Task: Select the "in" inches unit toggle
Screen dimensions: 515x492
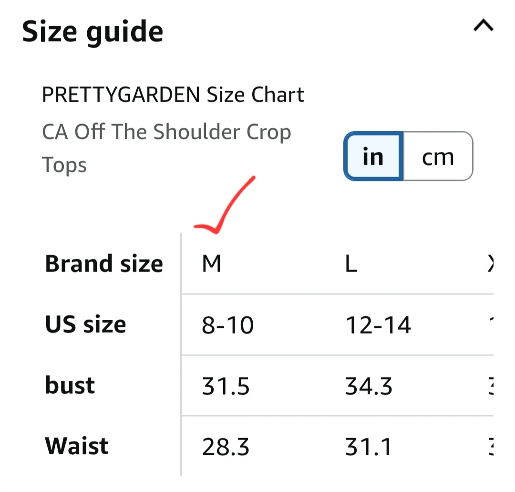Action: click(374, 157)
